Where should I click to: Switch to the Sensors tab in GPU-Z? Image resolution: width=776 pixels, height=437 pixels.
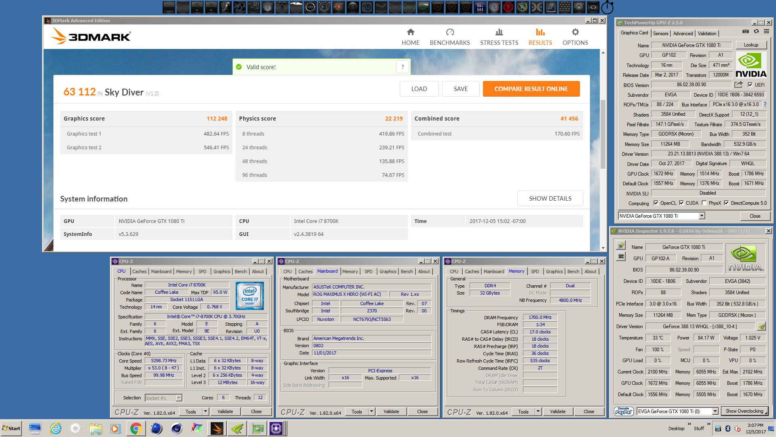click(660, 34)
